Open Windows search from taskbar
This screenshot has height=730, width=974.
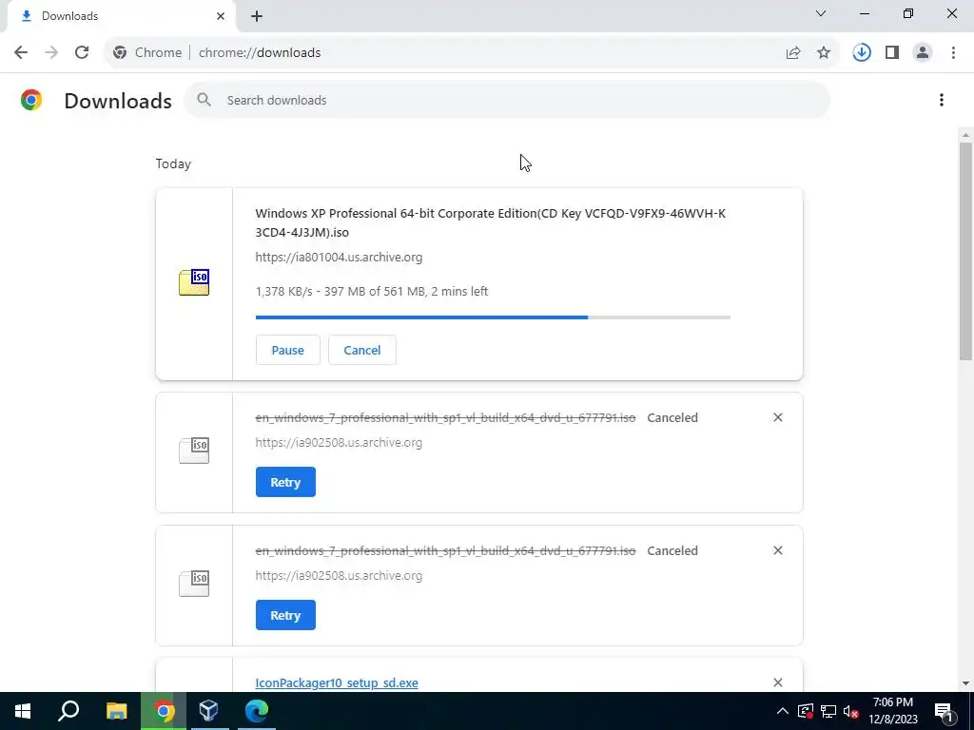pos(68,711)
